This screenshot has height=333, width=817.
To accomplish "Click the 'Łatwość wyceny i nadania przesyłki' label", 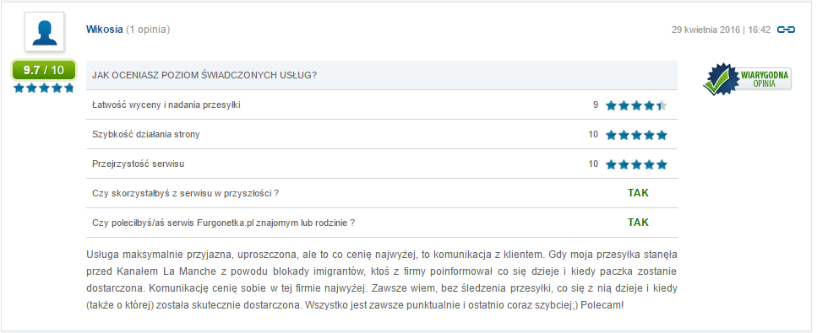I will 166,105.
